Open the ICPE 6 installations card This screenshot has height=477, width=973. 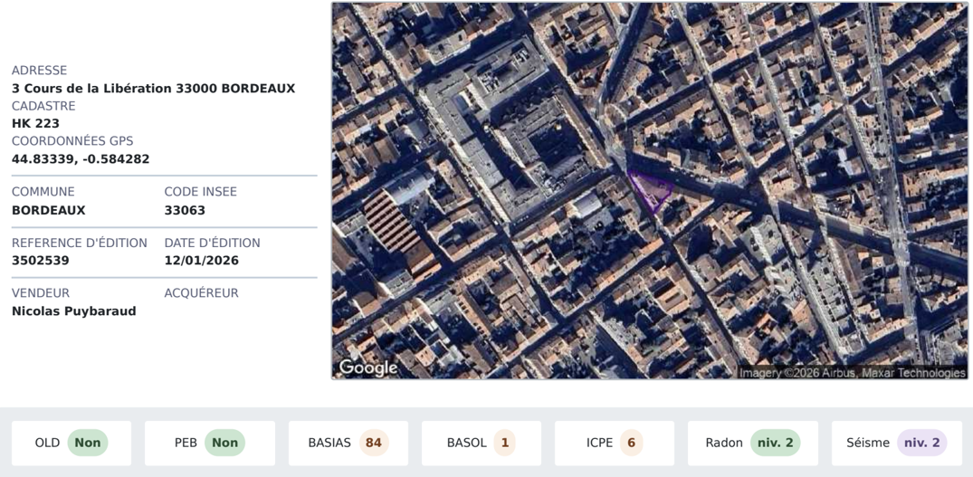coord(614,443)
